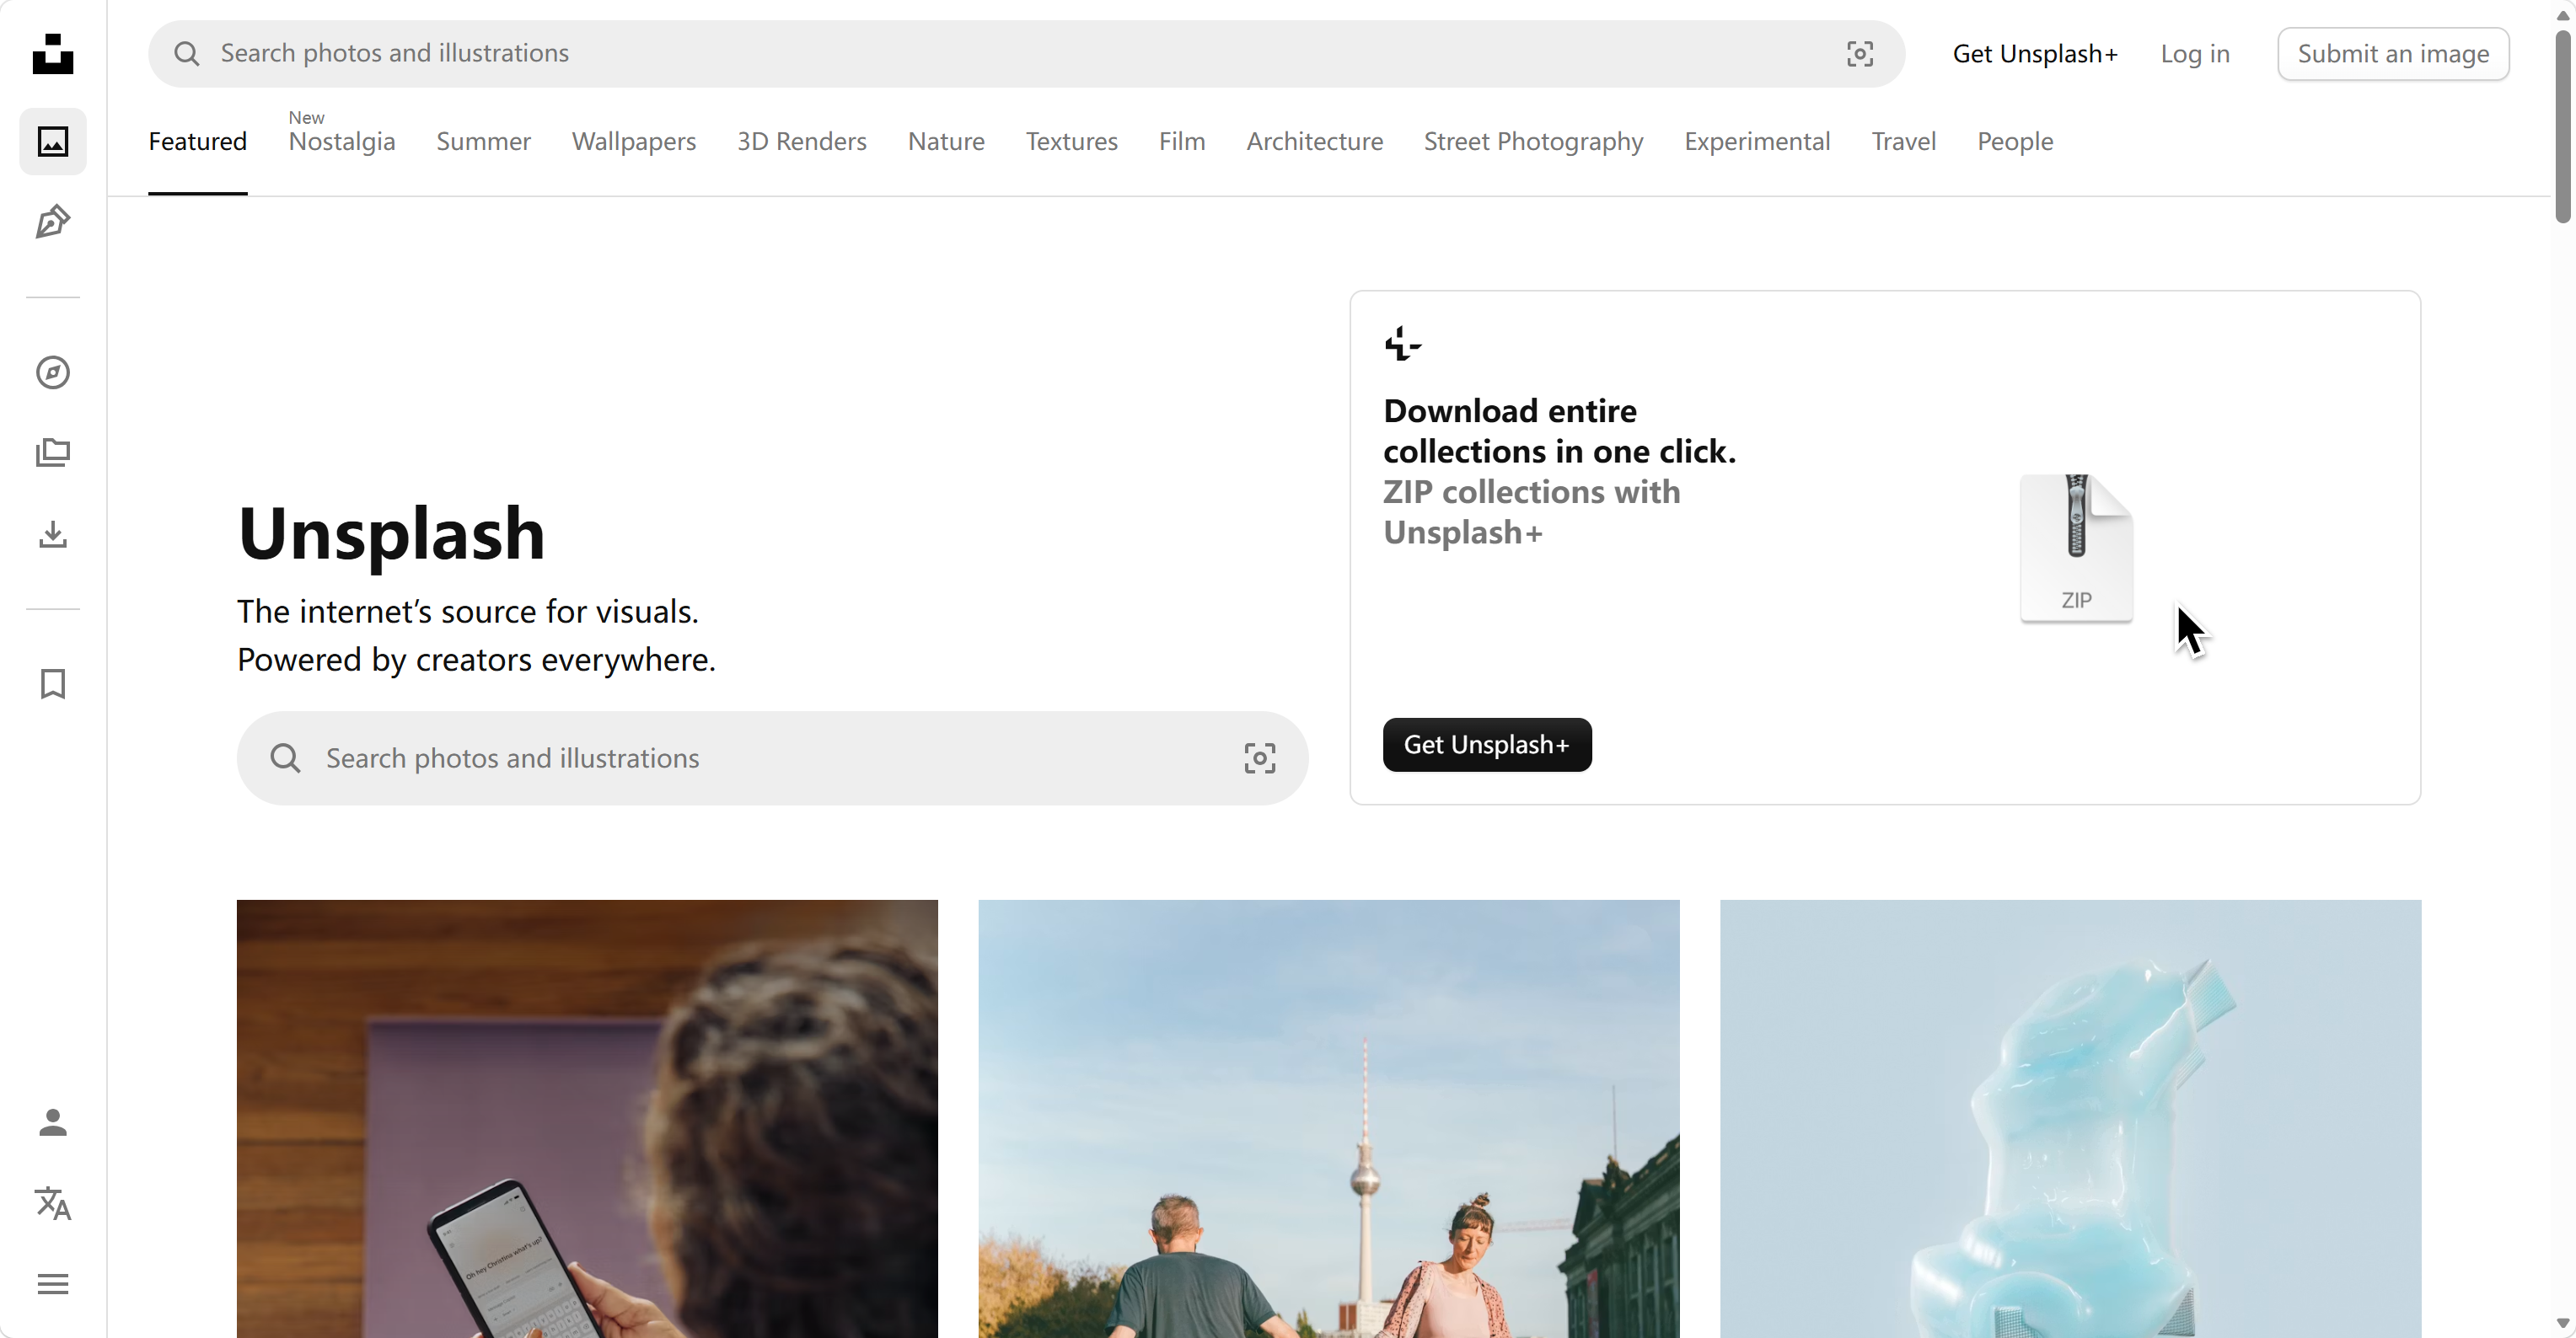Open the Textures category tab
The image size is (2576, 1338).
pyautogui.click(x=1072, y=142)
